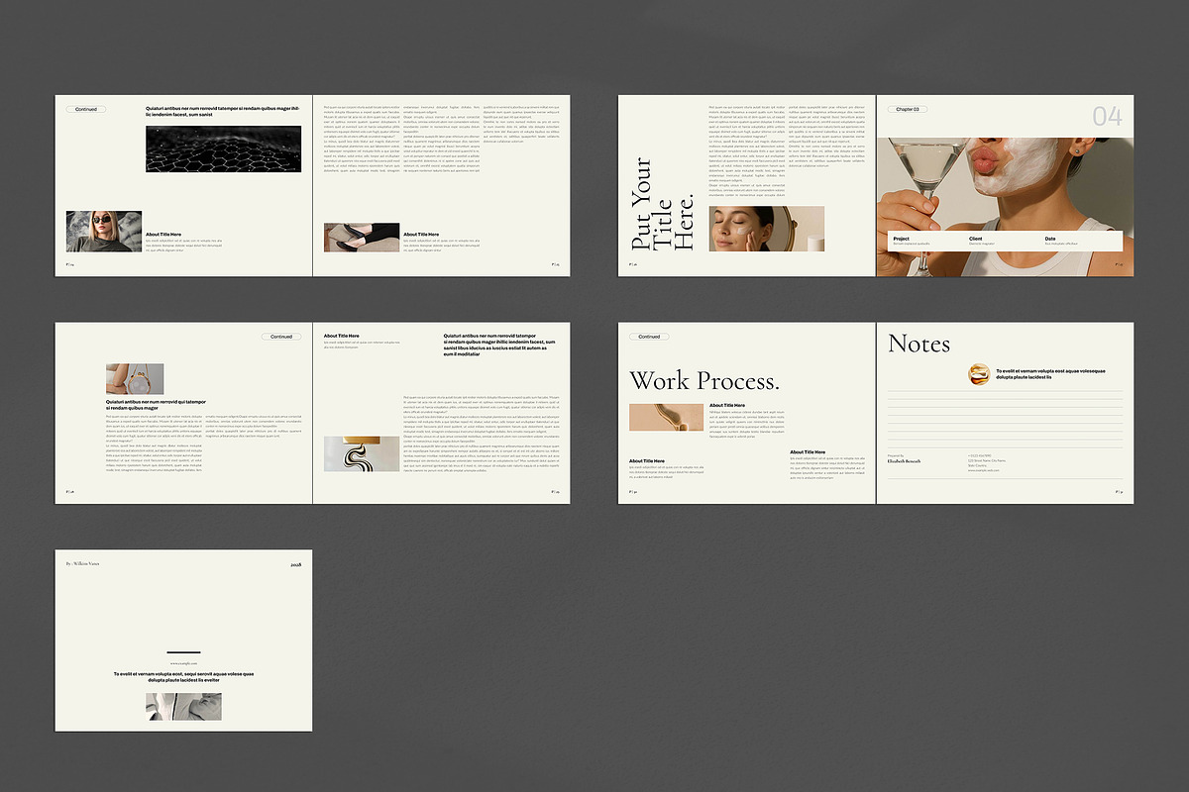This screenshot has height=792, width=1189.
Task: Select the large '04' page number
Action: click(1108, 116)
